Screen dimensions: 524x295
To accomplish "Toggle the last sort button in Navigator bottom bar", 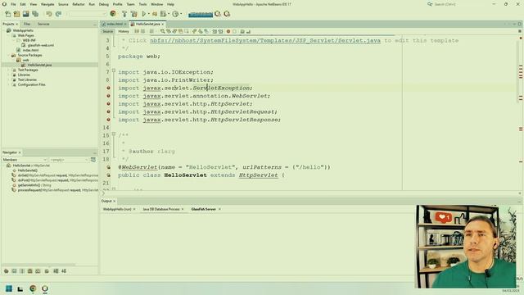I will pyautogui.click(x=64, y=271).
